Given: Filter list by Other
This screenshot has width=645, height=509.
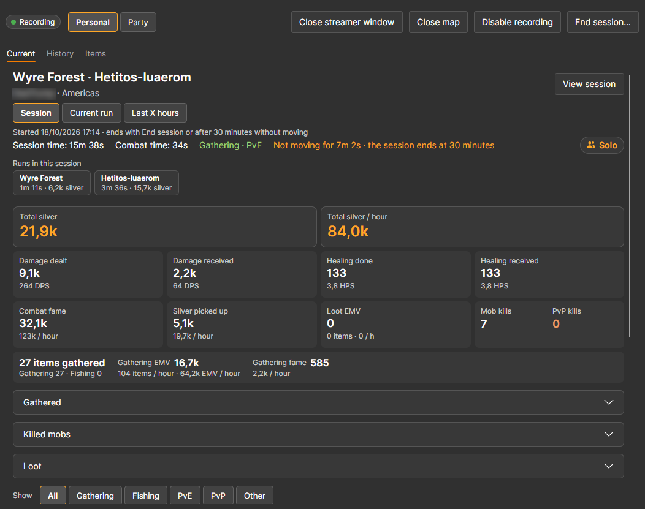Looking at the screenshot, I should (x=254, y=496).
